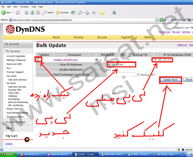Open the address bar dropdown arrow
This screenshot has height=157, width=193.
(x=157, y=20)
